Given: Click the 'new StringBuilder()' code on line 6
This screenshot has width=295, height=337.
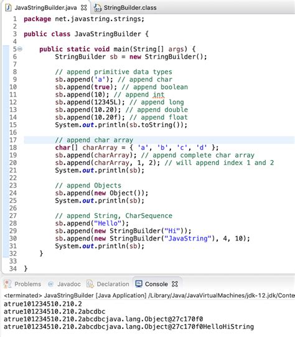Looking at the screenshot, I should (x=168, y=57).
